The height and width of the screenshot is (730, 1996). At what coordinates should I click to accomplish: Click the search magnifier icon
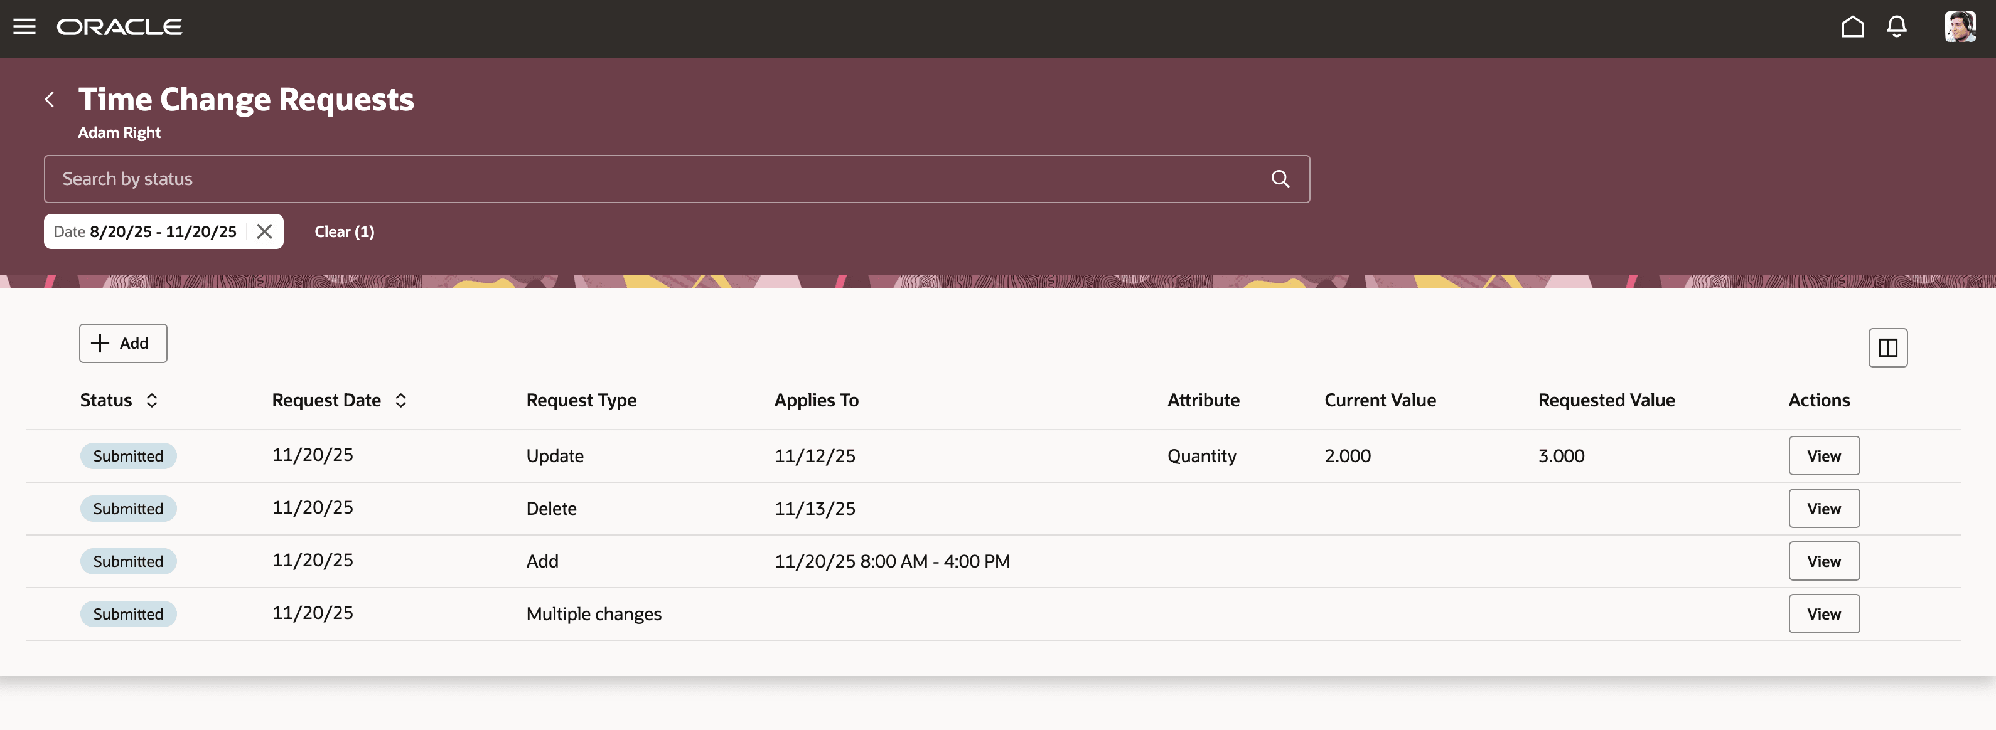click(1280, 179)
